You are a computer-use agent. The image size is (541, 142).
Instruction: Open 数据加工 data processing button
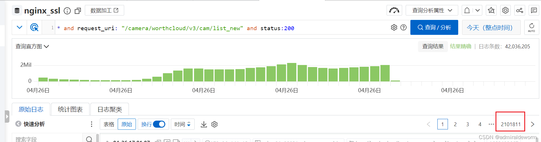(x=104, y=11)
